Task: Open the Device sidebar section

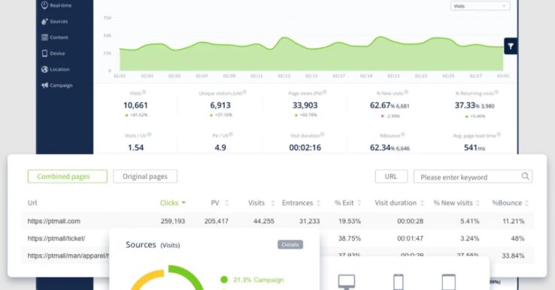Action: [53, 53]
